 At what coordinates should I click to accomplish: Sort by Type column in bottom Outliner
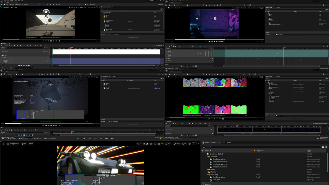(309, 151)
